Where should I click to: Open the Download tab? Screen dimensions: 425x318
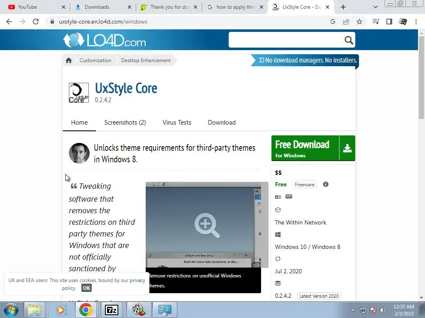[222, 123]
